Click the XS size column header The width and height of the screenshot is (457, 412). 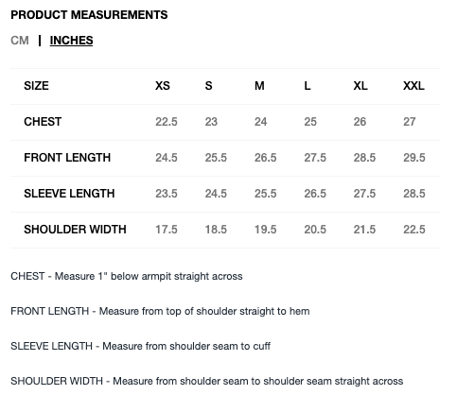[x=163, y=86]
